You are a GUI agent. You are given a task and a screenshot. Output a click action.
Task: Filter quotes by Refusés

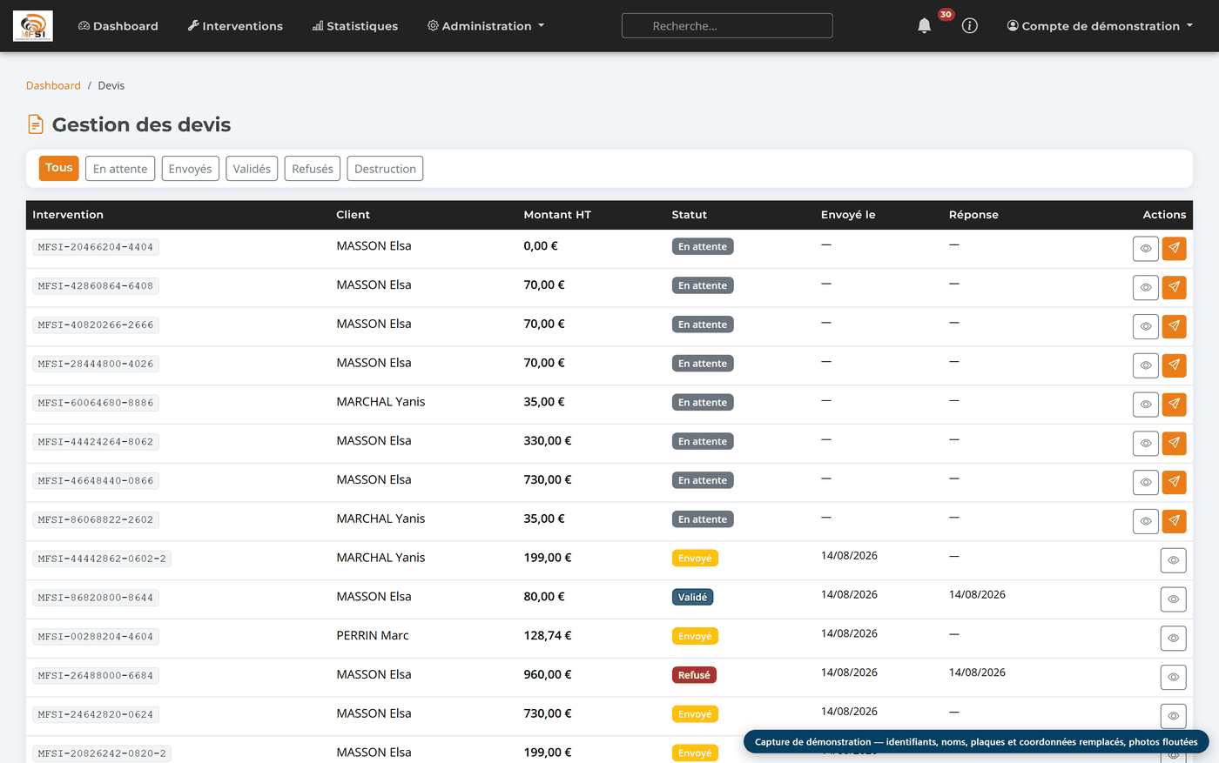(313, 169)
